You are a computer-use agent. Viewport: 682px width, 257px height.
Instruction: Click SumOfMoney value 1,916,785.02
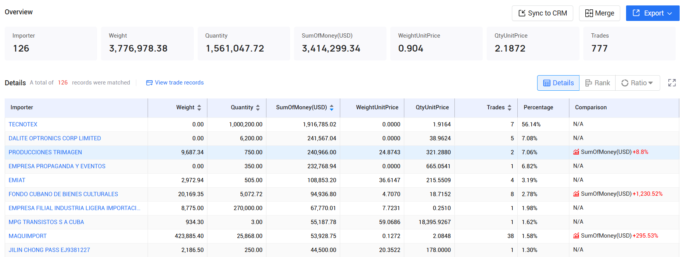pyautogui.click(x=320, y=124)
